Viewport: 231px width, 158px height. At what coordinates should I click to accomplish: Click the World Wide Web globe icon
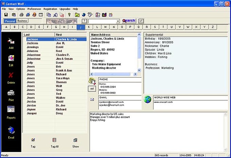147,99
